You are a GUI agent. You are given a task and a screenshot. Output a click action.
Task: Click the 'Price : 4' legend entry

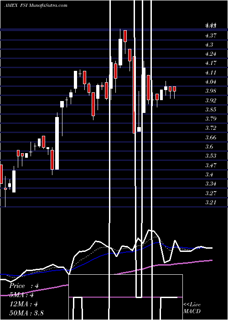pos(24,286)
